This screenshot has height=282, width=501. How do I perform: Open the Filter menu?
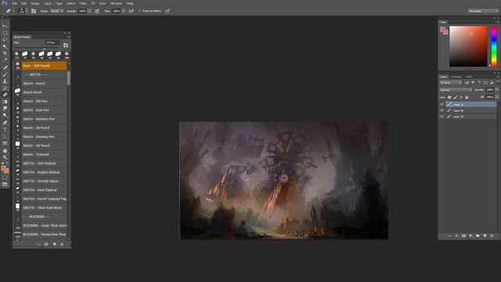tap(83, 3)
